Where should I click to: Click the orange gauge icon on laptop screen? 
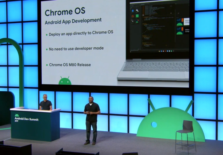coord(133,16)
